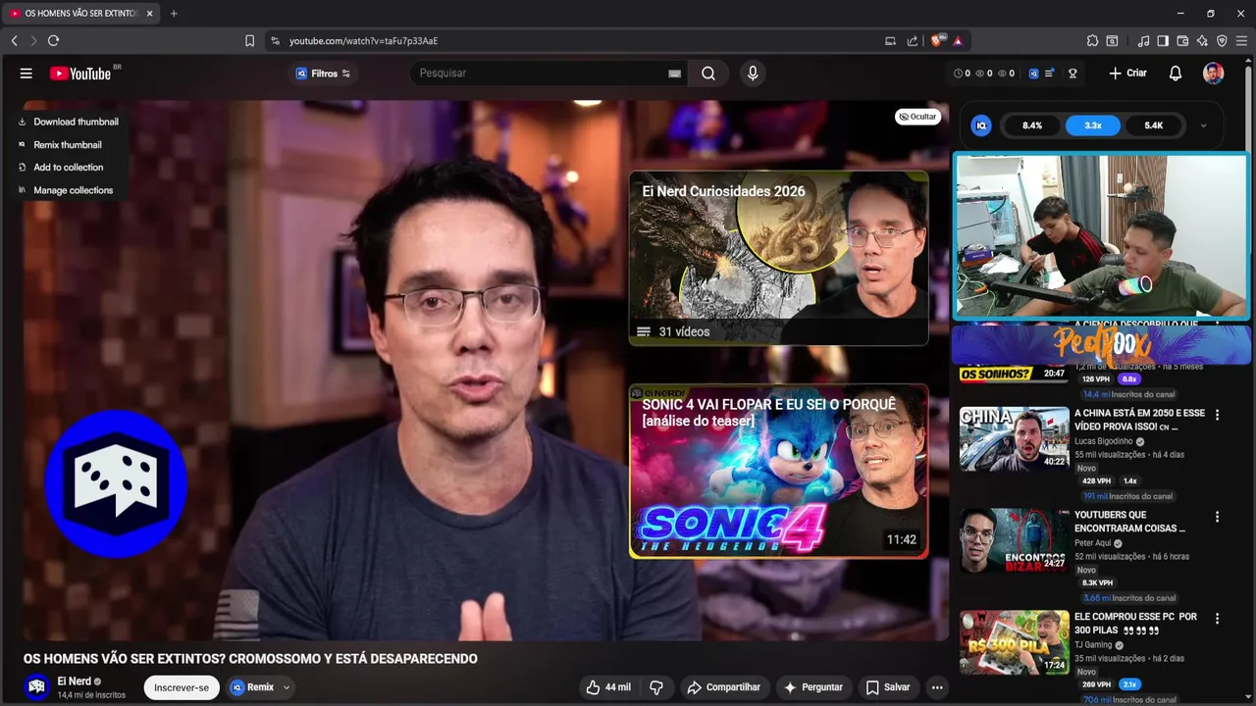The image size is (1256, 706).
Task: Open the Filtros dropdown
Action: pos(323,74)
